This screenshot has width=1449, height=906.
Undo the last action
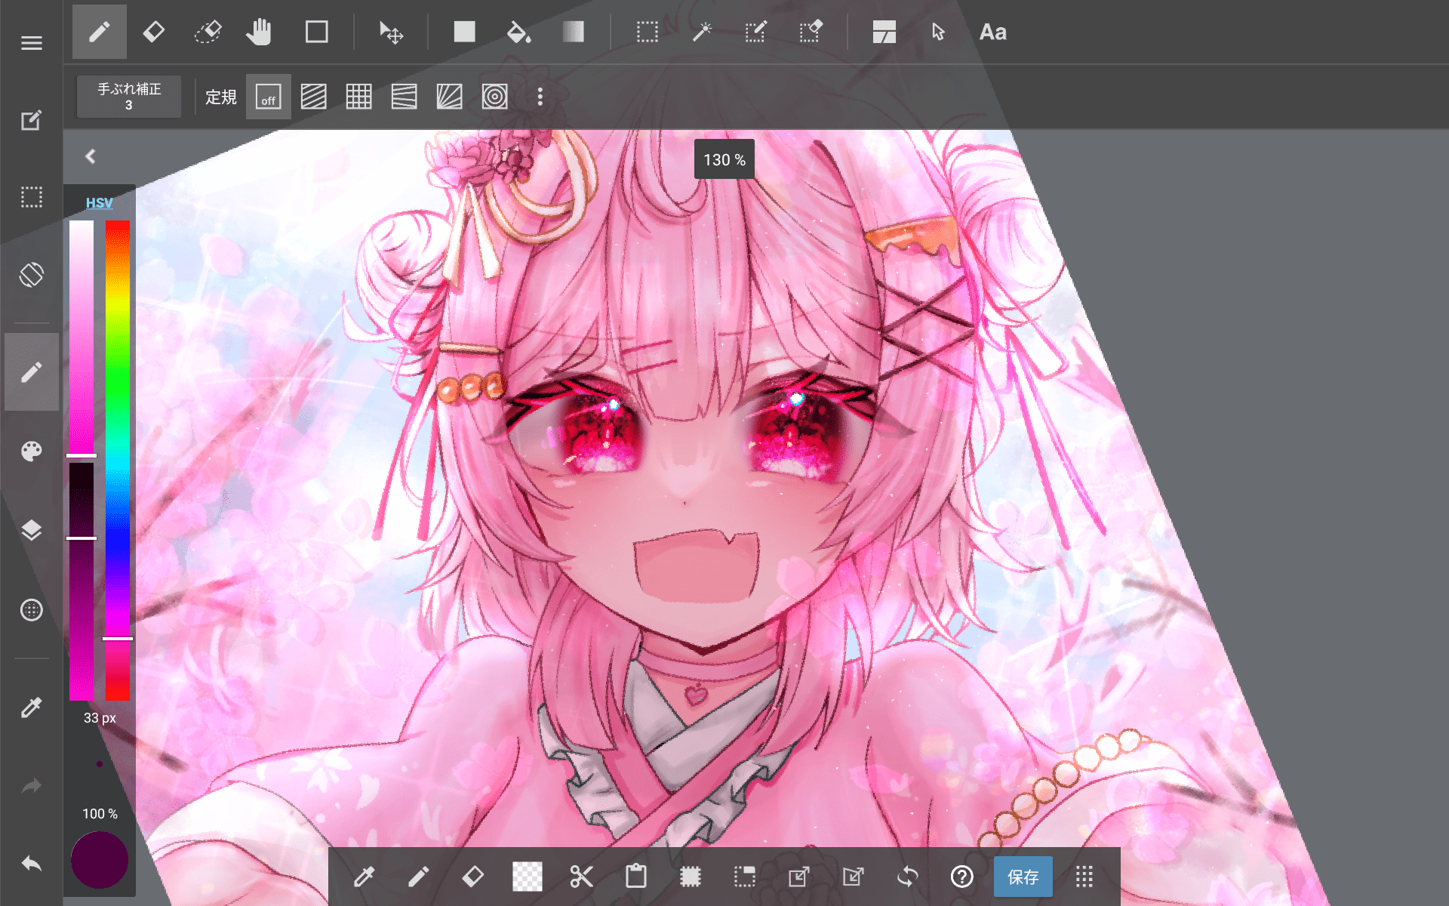point(31,864)
